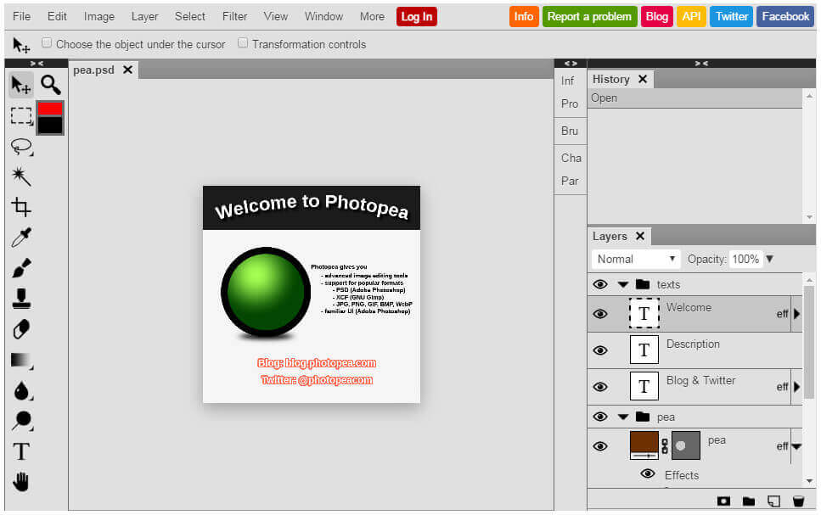The width and height of the screenshot is (821, 515).
Task: Select the Dodge tool
Action: tap(21, 421)
